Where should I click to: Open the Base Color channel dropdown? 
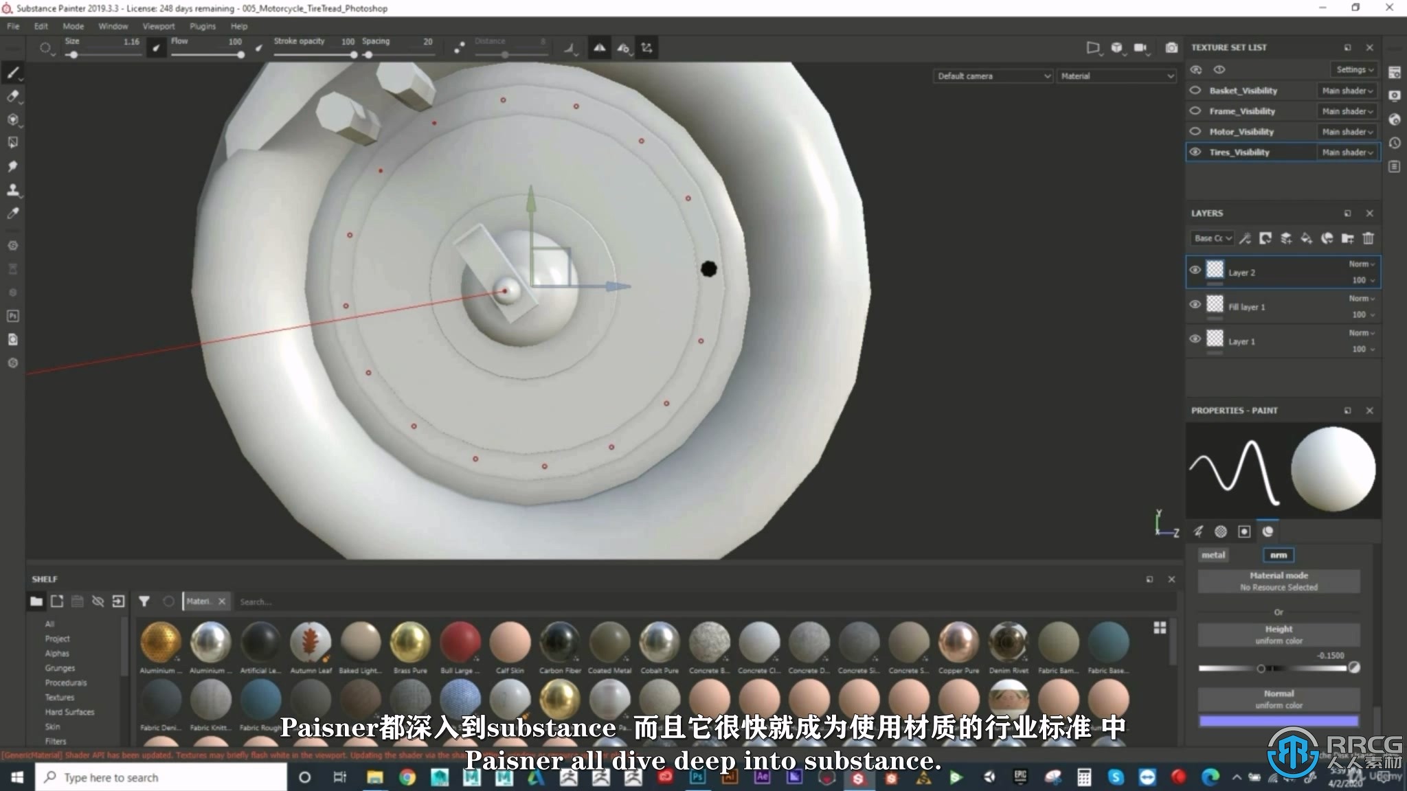1213,238
